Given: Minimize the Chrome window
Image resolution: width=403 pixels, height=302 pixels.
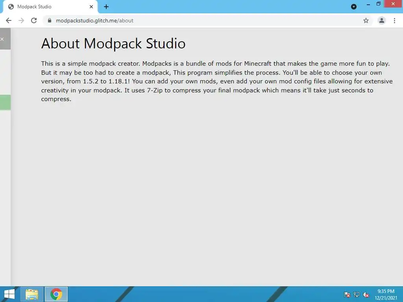Looking at the screenshot, I should tap(368, 4).
